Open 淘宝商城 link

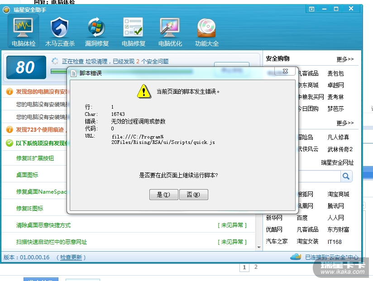[338, 194]
